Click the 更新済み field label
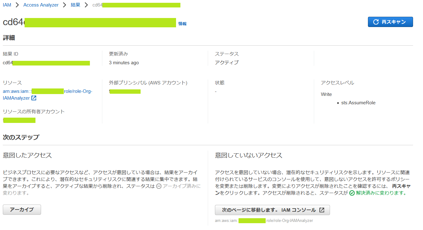 (118, 54)
